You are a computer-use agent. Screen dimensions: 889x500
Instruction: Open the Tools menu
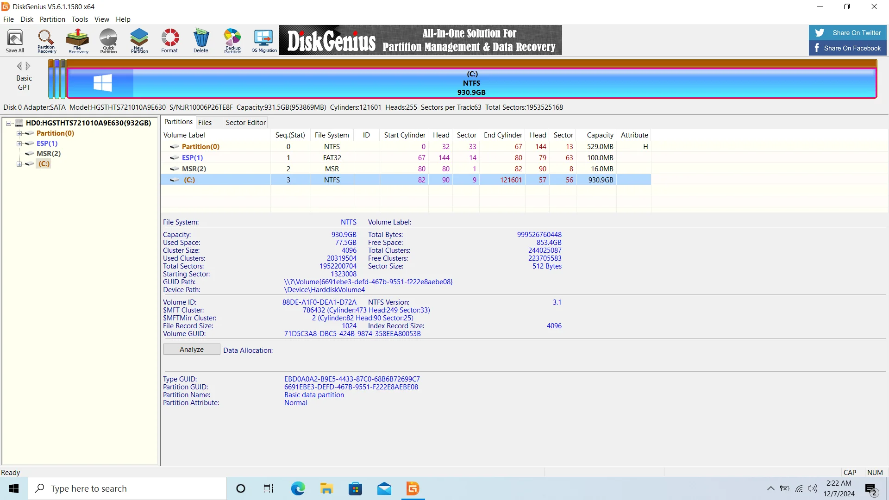tap(80, 19)
